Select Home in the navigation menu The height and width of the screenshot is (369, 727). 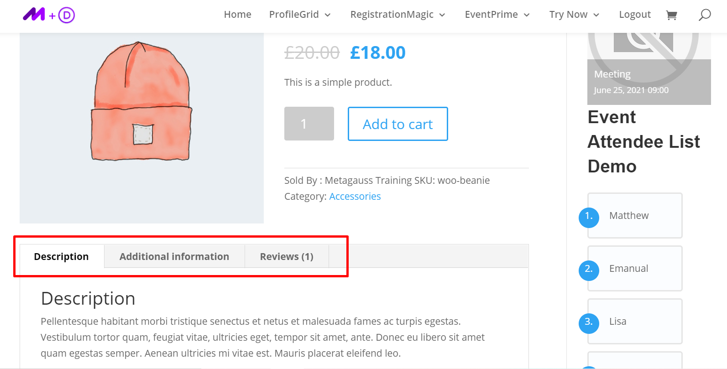coord(237,14)
